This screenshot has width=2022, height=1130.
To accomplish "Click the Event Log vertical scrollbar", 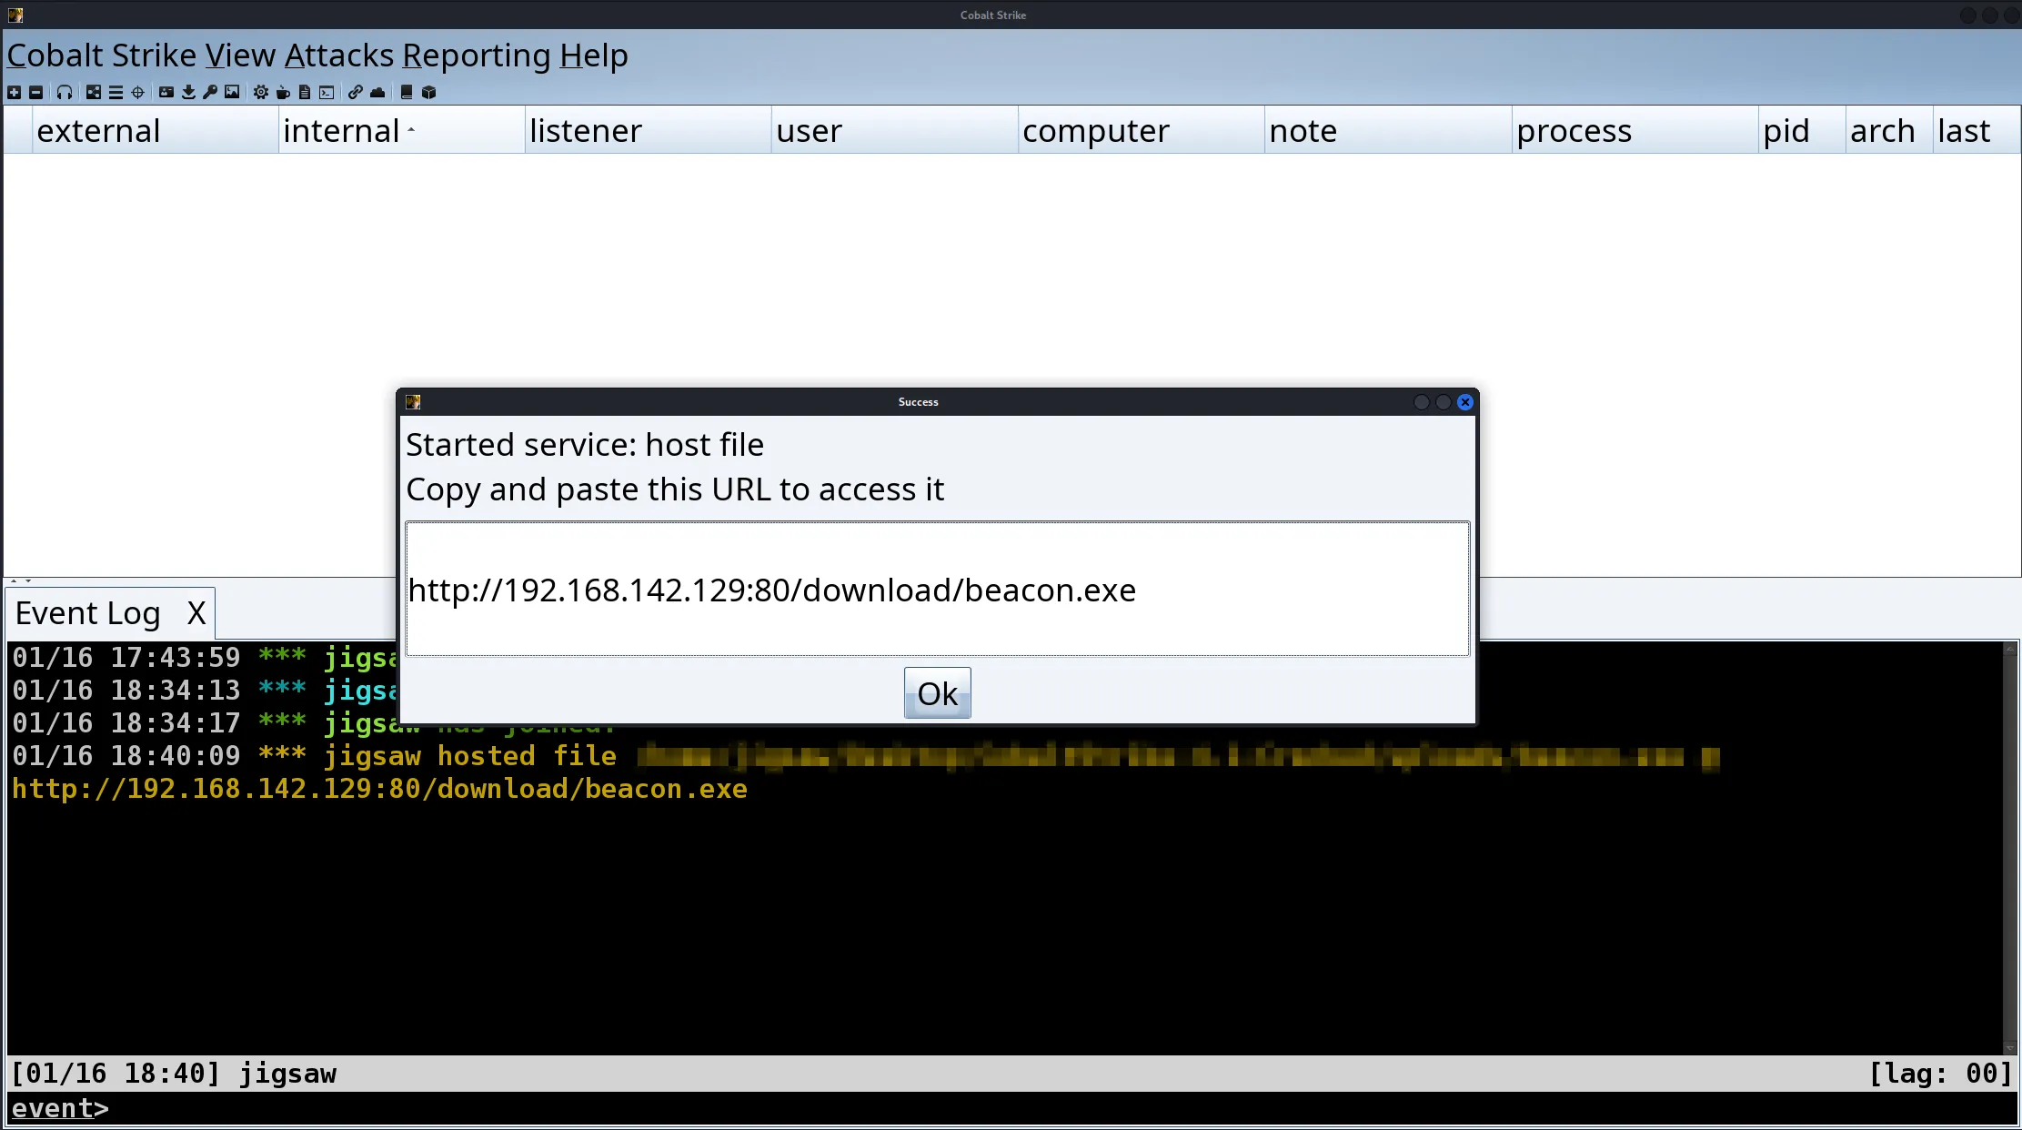I will pos(2010,848).
